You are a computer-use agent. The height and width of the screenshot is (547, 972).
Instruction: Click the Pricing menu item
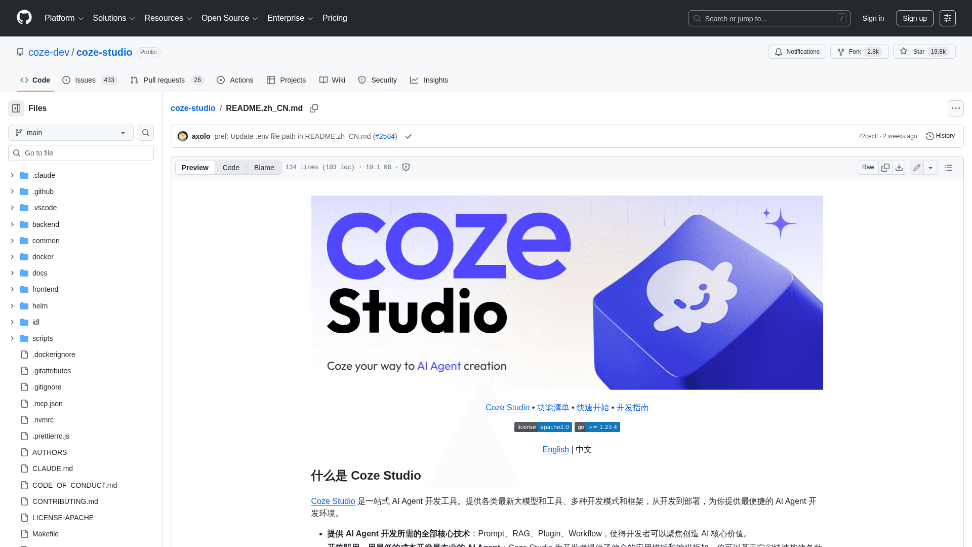pos(335,18)
